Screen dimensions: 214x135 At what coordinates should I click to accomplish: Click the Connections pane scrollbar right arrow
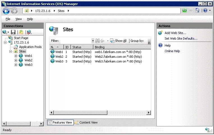click(41, 124)
